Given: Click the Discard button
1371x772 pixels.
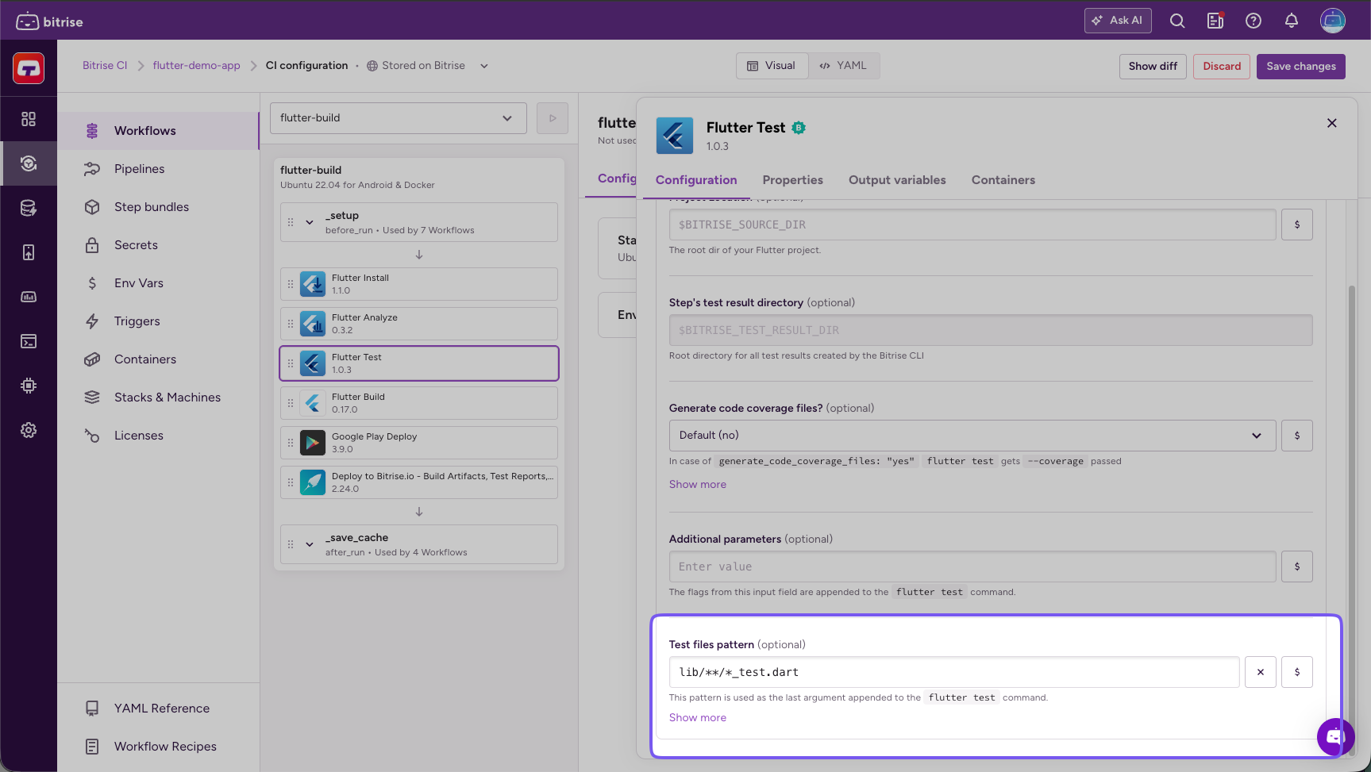Looking at the screenshot, I should (x=1222, y=67).
